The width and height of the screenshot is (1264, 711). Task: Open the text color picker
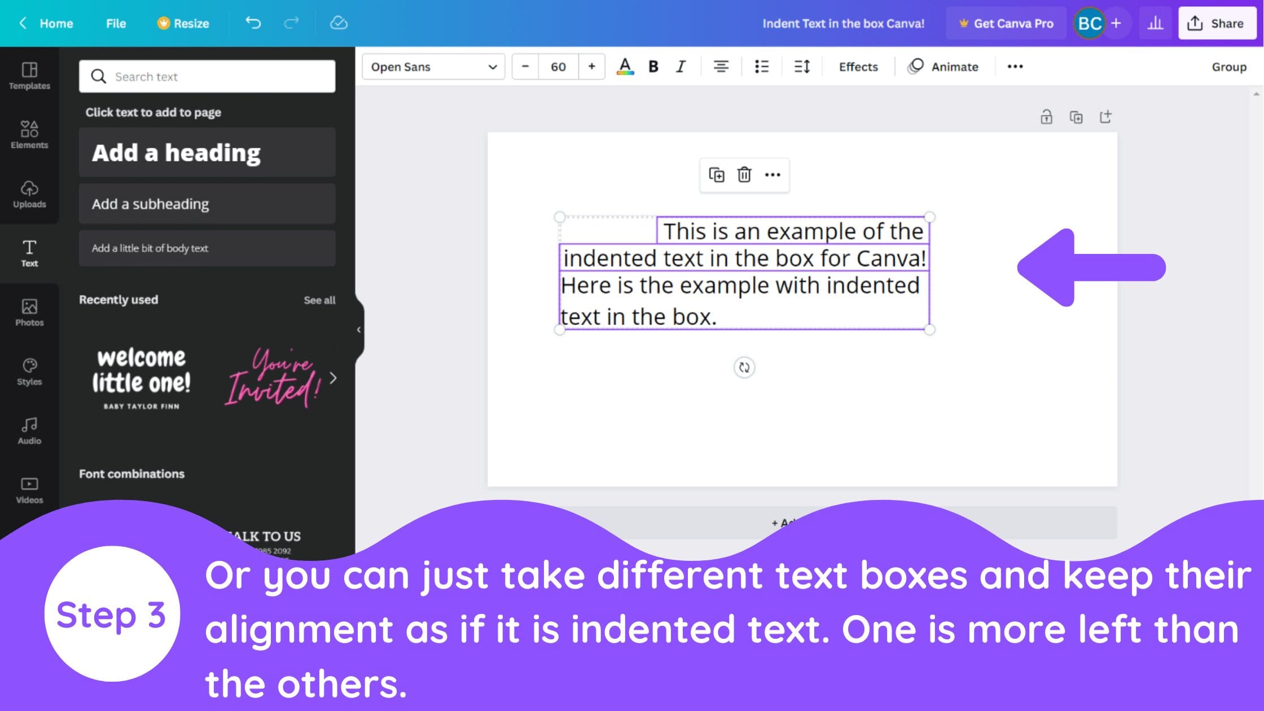[x=624, y=67]
